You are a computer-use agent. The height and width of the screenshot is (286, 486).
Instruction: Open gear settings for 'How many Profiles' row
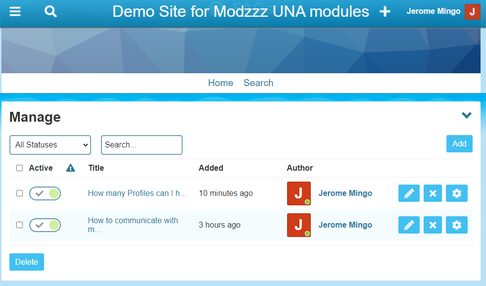tap(456, 193)
